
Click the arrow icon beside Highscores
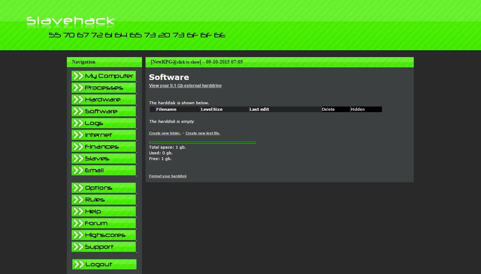pyautogui.click(x=78, y=235)
